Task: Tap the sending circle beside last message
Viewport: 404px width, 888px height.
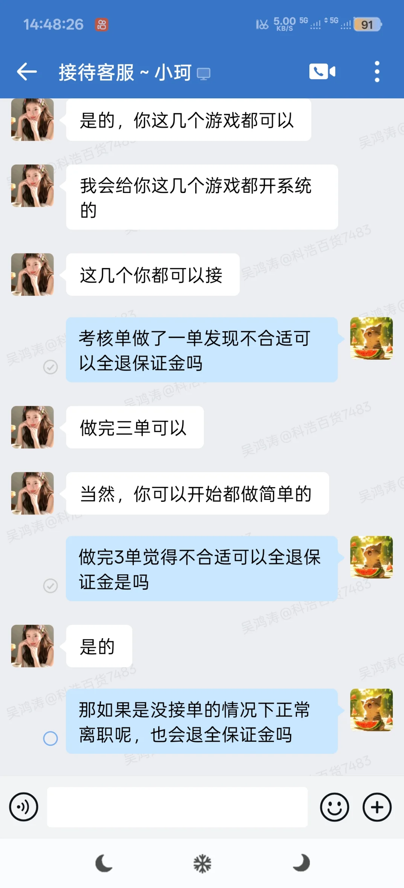Action: 50,738
